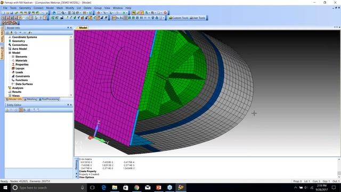Open the Modify menu

tap(70, 8)
